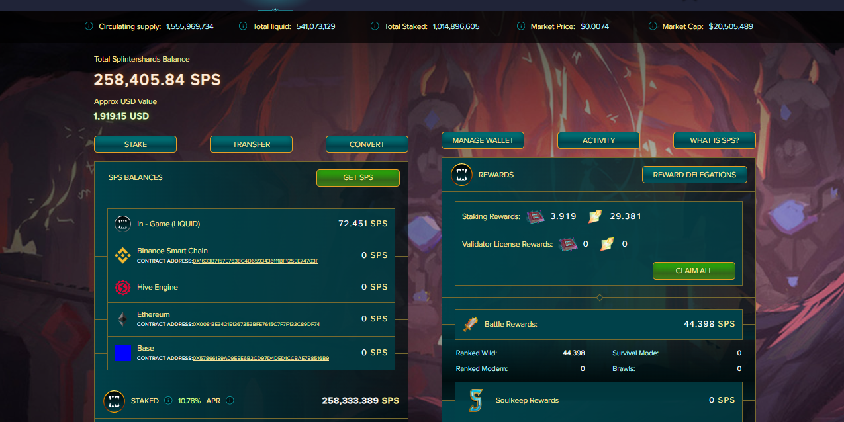Open the TRANSFER option
Image resolution: width=844 pixels, height=422 pixels.
click(x=251, y=144)
